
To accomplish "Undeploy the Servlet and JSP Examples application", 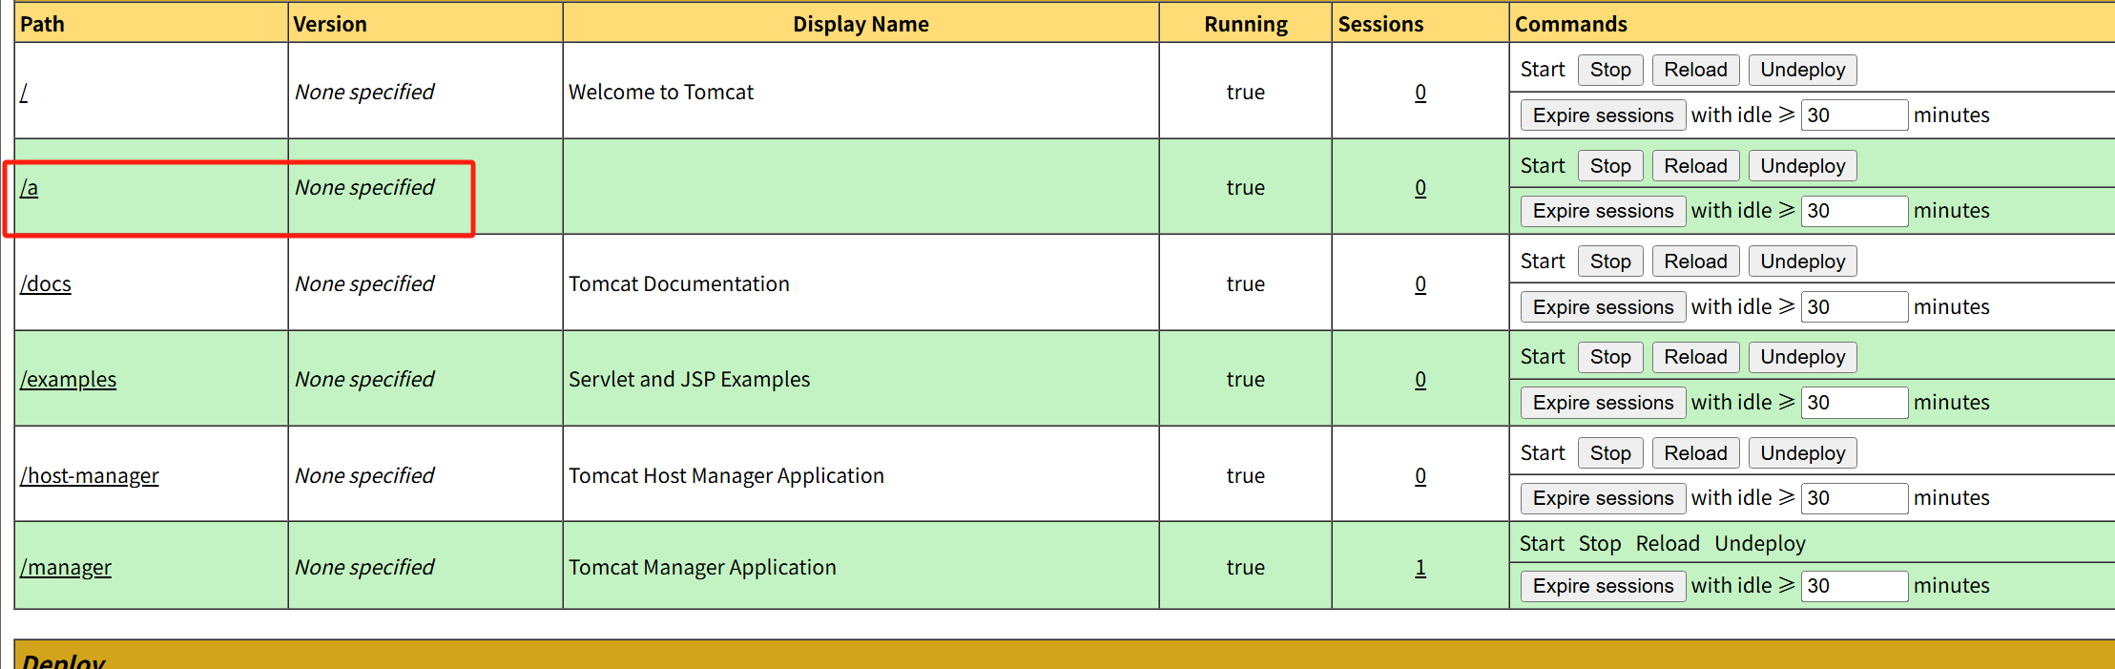I will tap(1802, 357).
